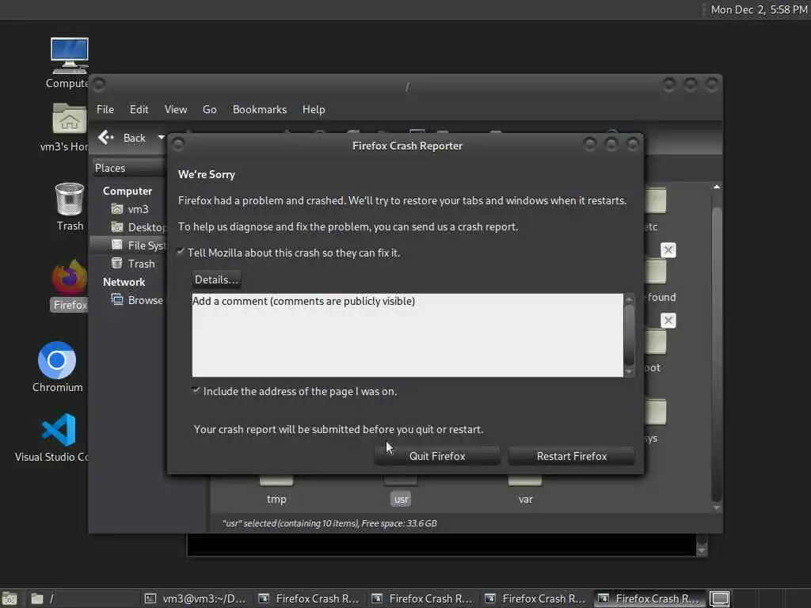Launch Chromium from the desktop icon
811x608 pixels.
click(57, 367)
